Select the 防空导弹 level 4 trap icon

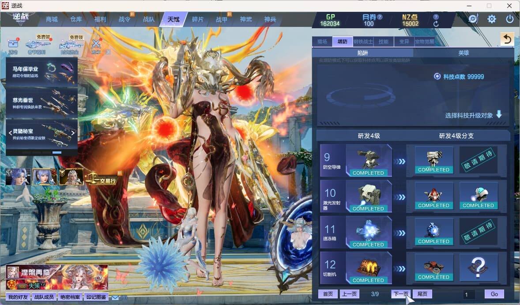(369, 161)
